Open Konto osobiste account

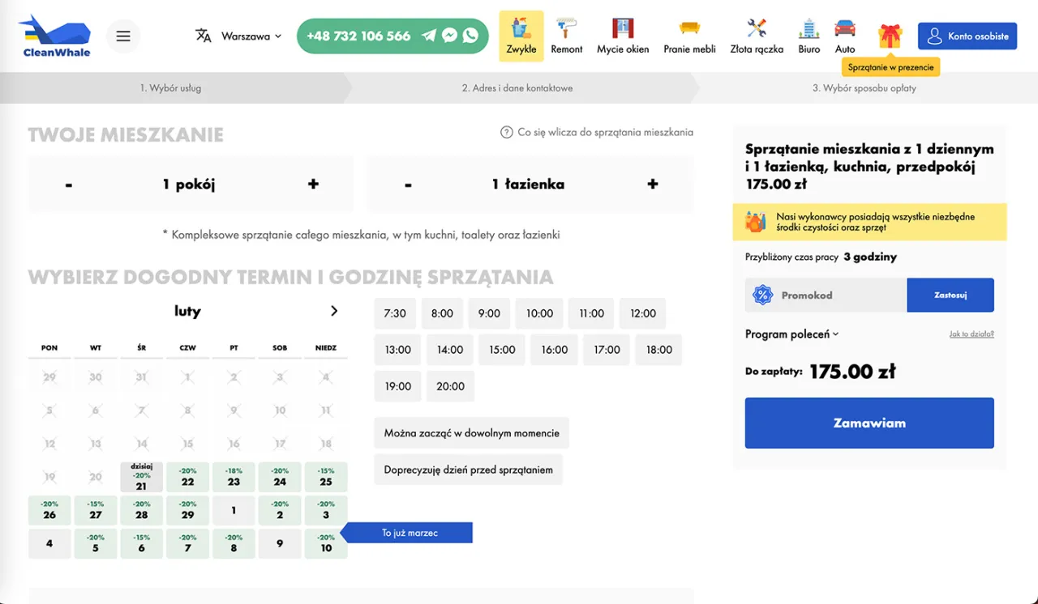click(967, 36)
